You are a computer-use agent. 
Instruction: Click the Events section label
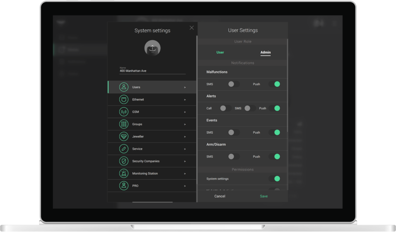click(x=212, y=120)
